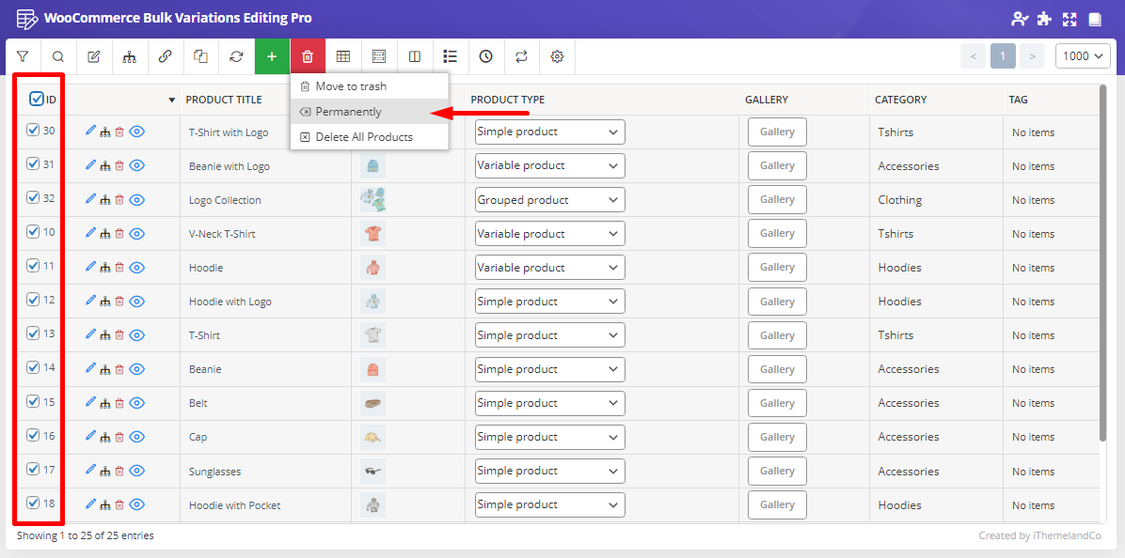The width and height of the screenshot is (1125, 558).
Task: Open the product type dropdown for Logo Collection
Action: tap(549, 200)
